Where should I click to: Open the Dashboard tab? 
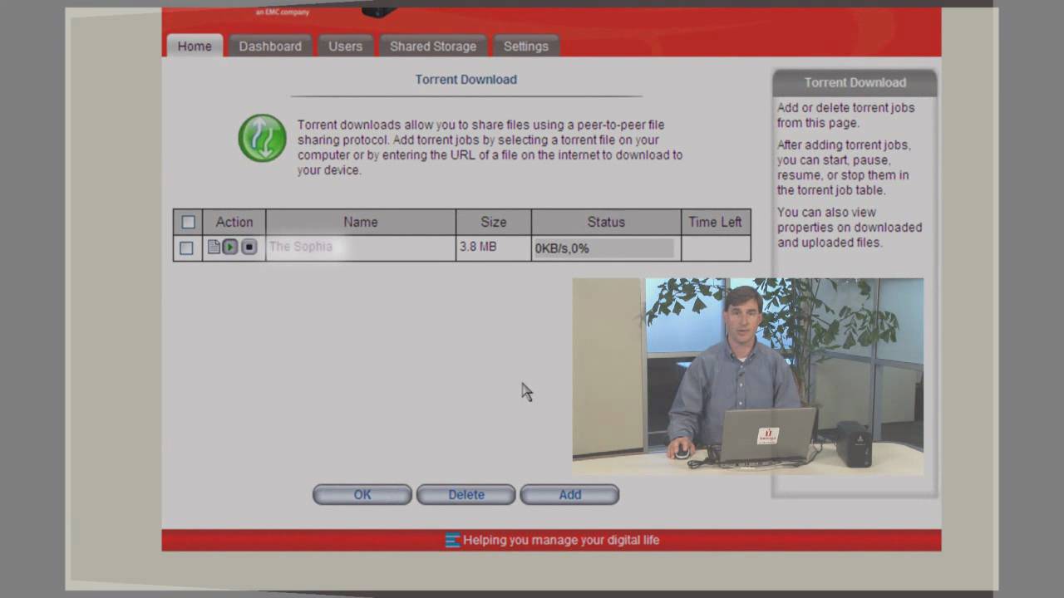point(270,46)
